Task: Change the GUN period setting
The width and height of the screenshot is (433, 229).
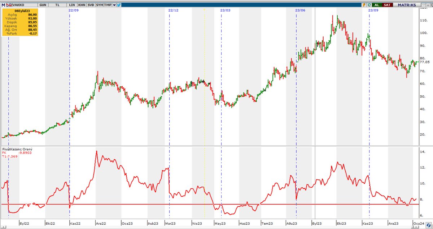Action: [43, 5]
